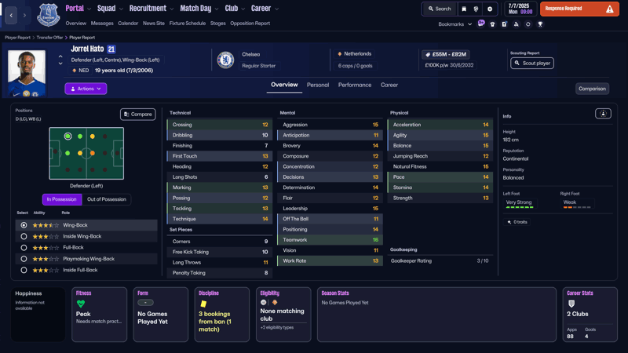Open the tactics board bookmark icon

point(504,24)
